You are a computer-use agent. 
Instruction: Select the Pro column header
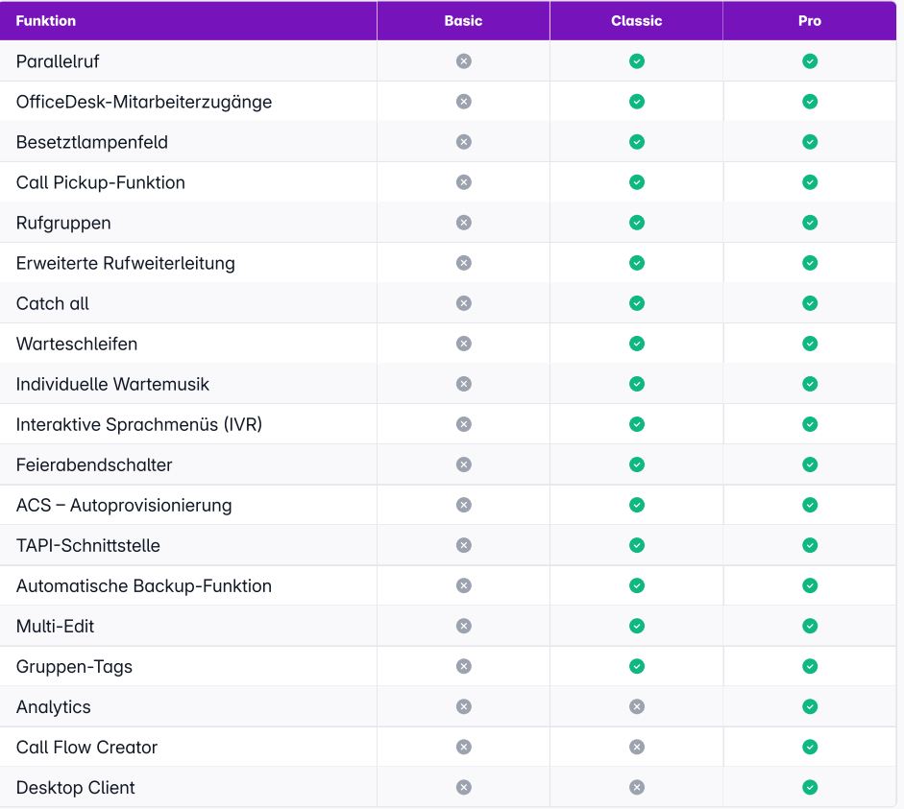810,20
